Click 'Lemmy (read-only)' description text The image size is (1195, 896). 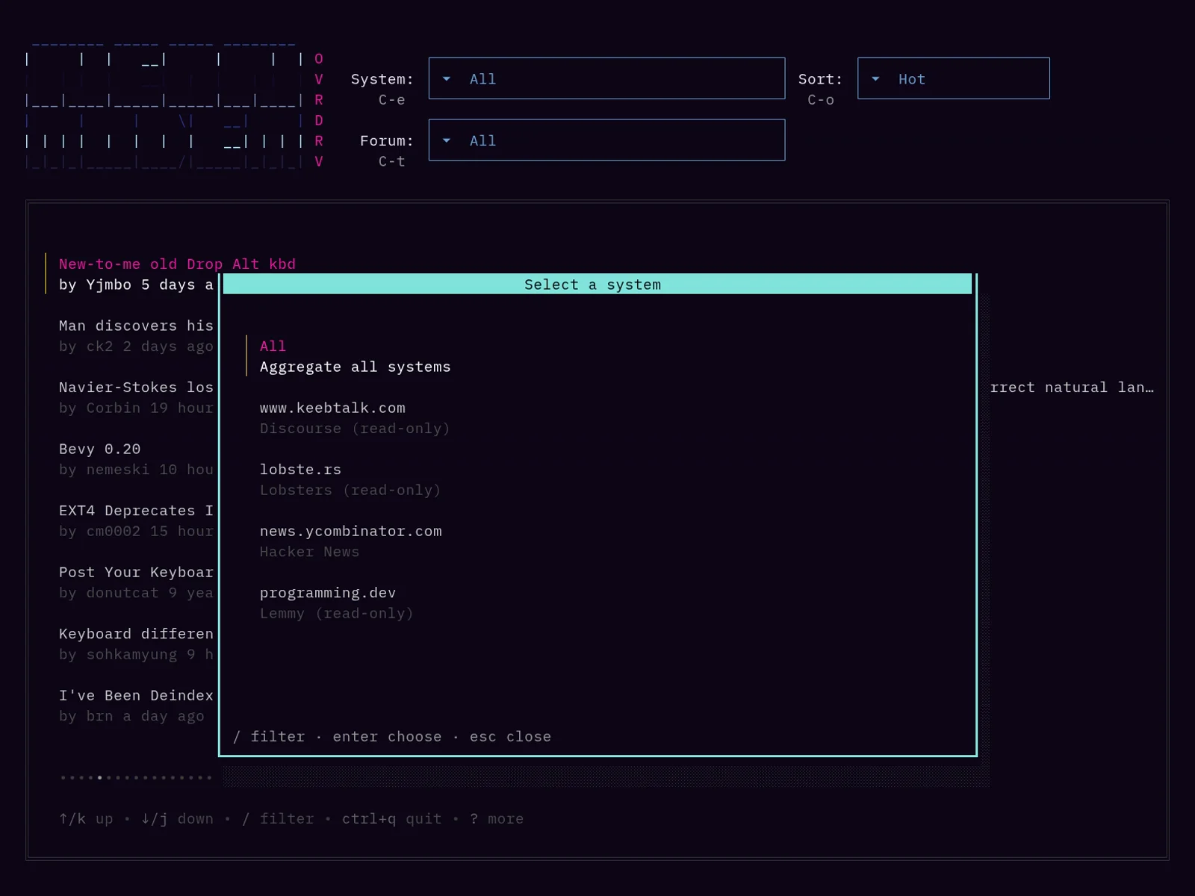point(336,614)
